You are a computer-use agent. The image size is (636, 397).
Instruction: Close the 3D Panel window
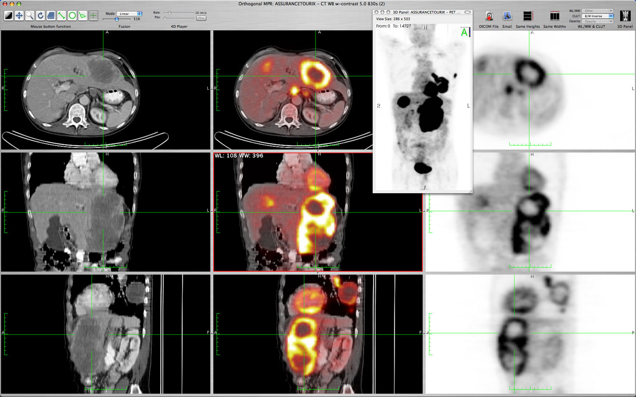pyautogui.click(x=376, y=12)
